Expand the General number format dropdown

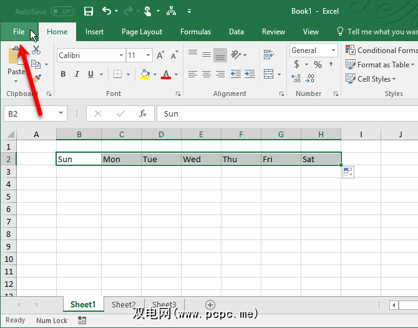[x=333, y=51]
